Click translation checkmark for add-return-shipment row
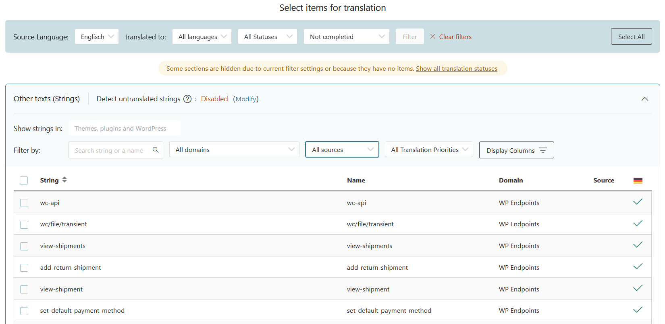This screenshot has height=324, width=665. [638, 267]
